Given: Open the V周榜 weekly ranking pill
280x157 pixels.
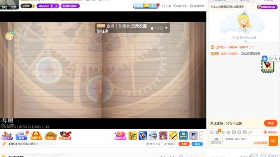Looking at the screenshot, I should coord(28,6).
